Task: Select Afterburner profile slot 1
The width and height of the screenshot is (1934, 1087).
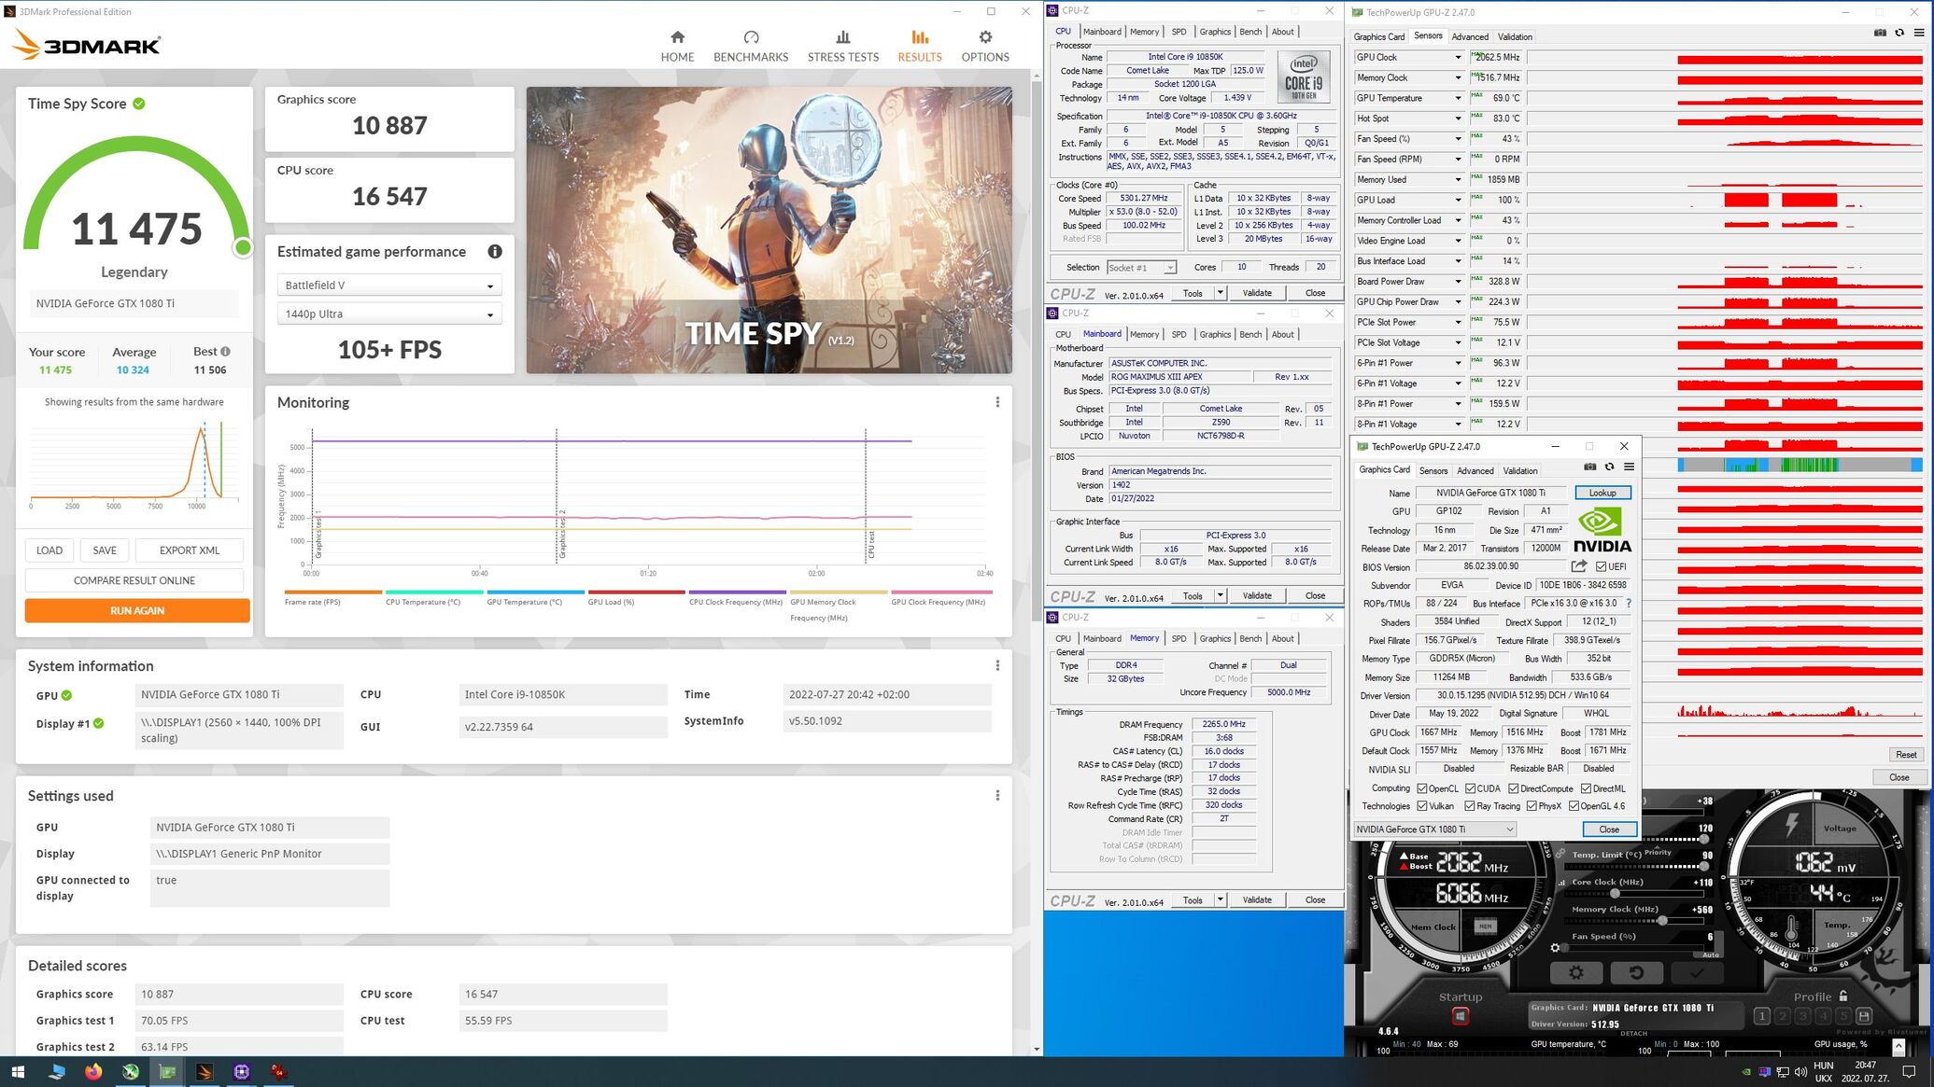Action: 1762,1016
